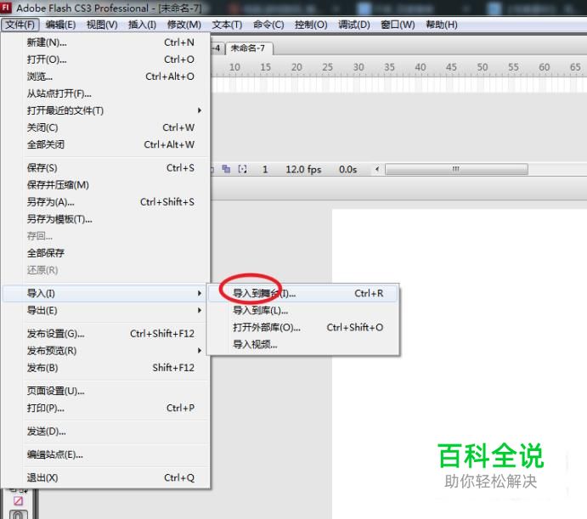
Task: Open the 调试(D) menu
Action: [353, 25]
